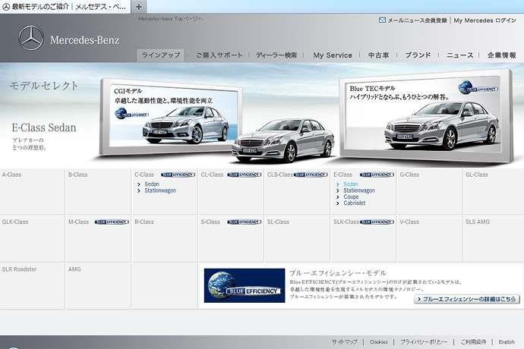The width and height of the screenshot is (524, 349).
Task: Open the 企業情報 menu
Action: coord(502,55)
